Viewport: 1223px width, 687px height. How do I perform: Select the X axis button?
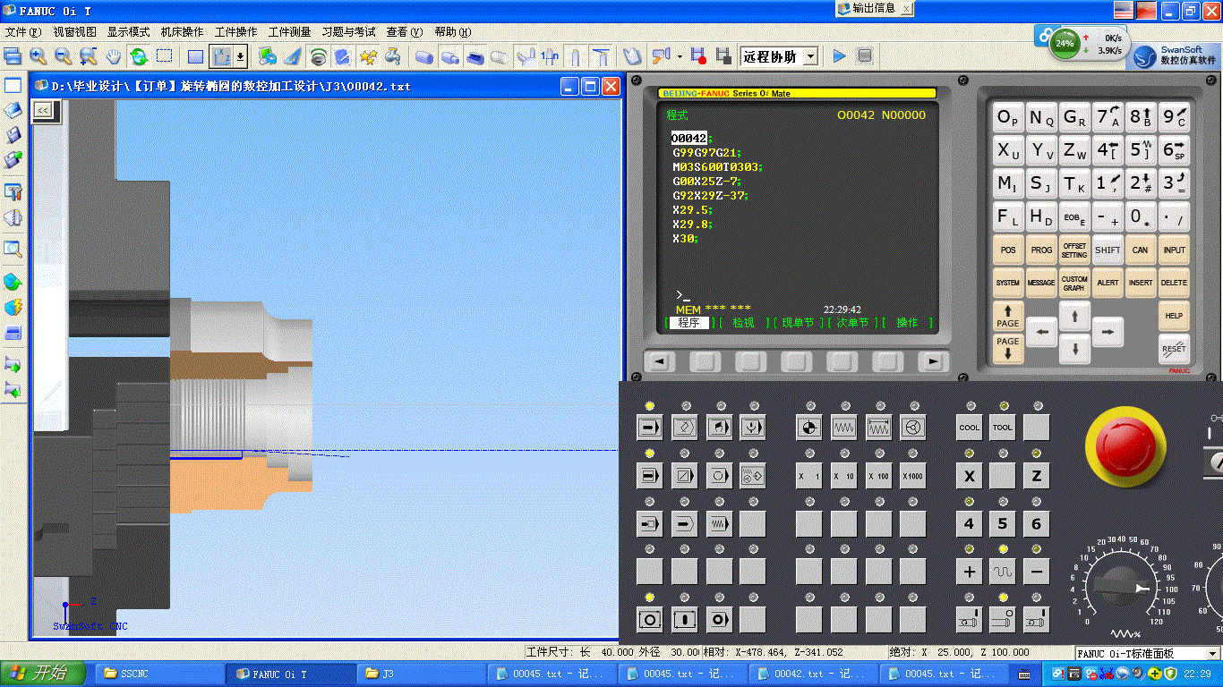click(x=970, y=476)
